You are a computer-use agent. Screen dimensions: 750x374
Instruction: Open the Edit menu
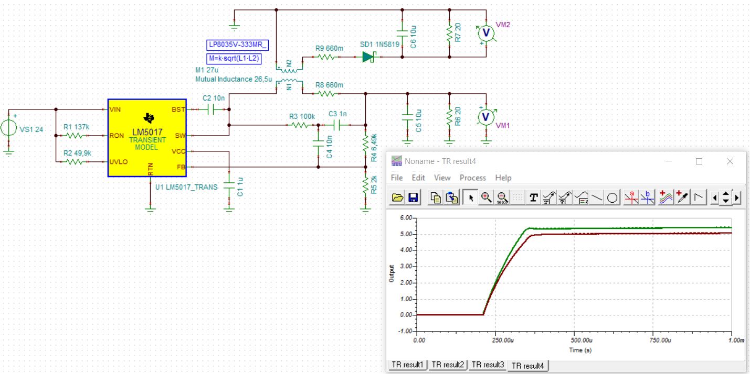(x=418, y=178)
